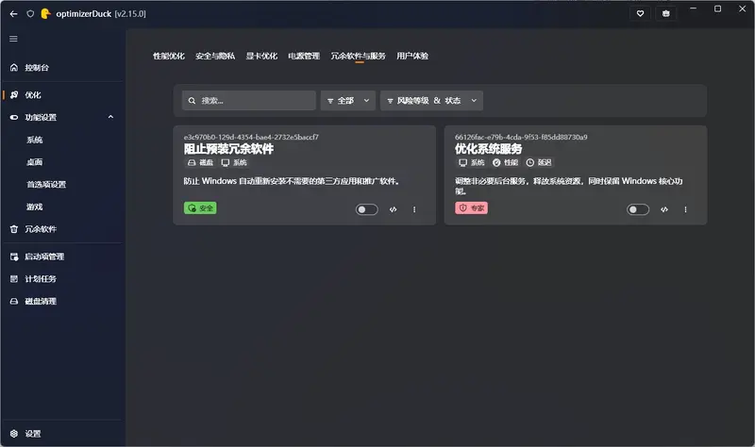Click the heart icon button
This screenshot has width=755, height=447.
[640, 13]
